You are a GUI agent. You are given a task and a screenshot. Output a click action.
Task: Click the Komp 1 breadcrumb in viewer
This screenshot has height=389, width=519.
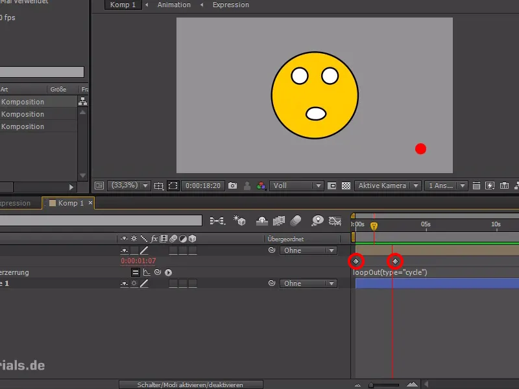(x=123, y=5)
